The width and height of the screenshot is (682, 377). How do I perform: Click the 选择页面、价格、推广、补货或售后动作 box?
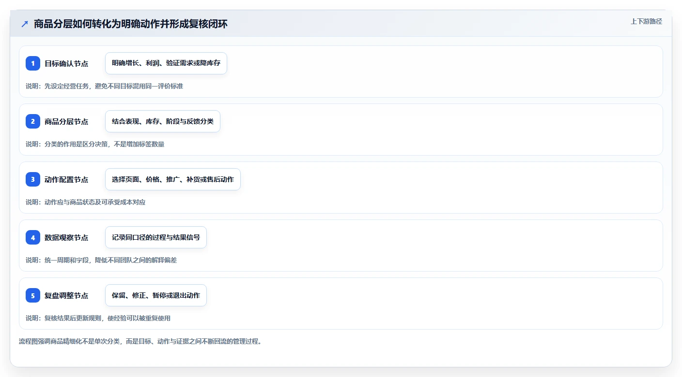point(173,179)
